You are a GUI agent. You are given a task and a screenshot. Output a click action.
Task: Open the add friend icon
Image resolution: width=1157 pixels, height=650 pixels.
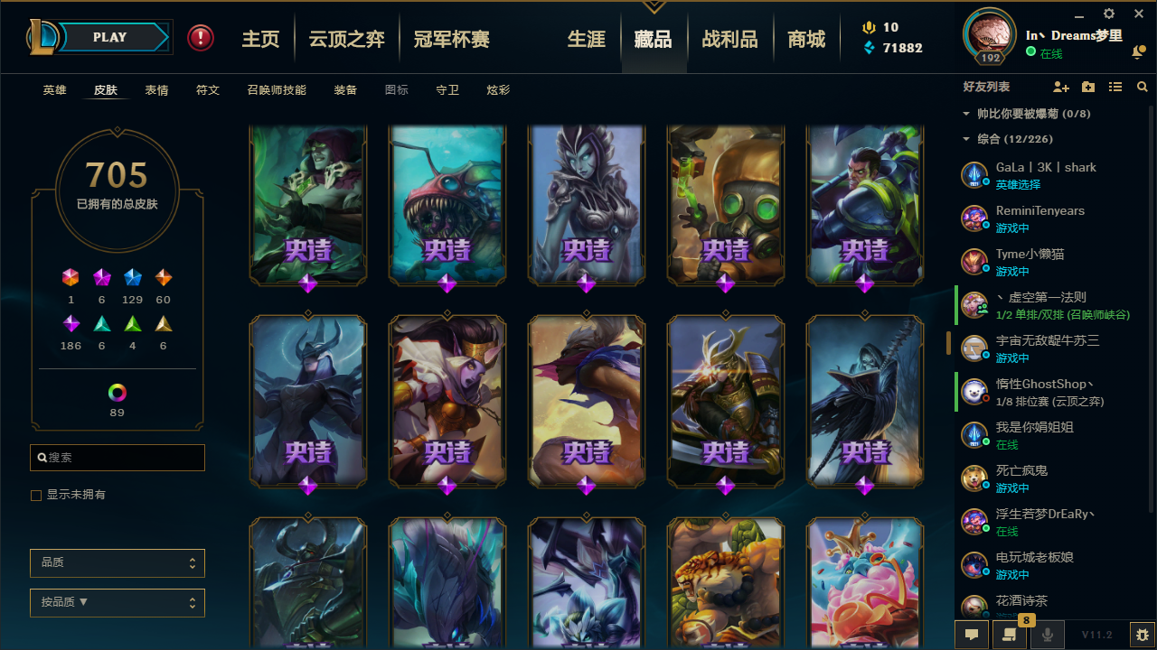(1061, 87)
